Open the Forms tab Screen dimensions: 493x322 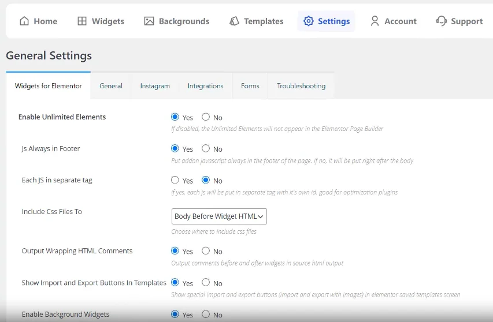click(x=250, y=86)
